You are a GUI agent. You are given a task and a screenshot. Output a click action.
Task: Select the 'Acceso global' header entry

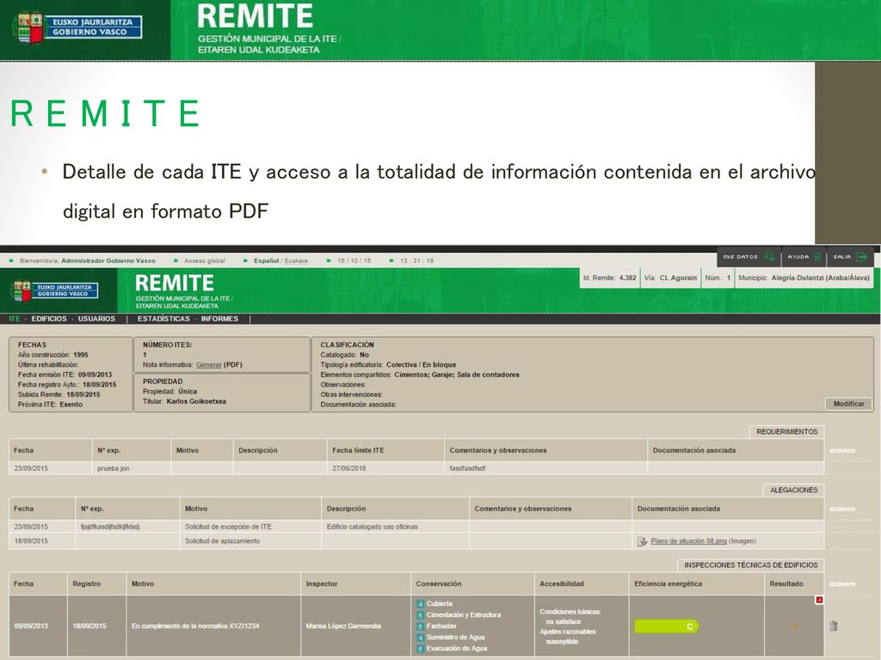(205, 261)
